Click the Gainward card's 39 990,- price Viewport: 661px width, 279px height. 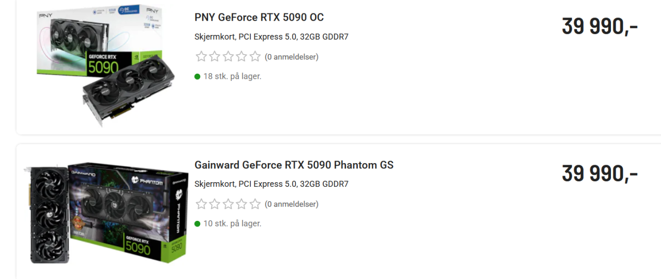[x=600, y=174]
